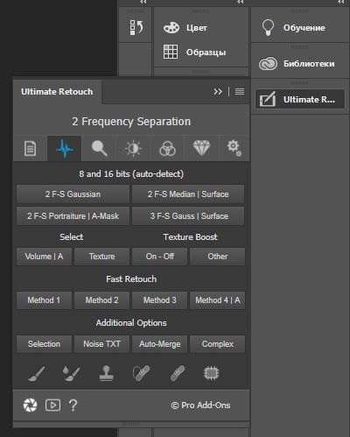350x437 pixels.
Task: Run 2 F-S Portraiture | A-Mask
Action: coord(73,216)
